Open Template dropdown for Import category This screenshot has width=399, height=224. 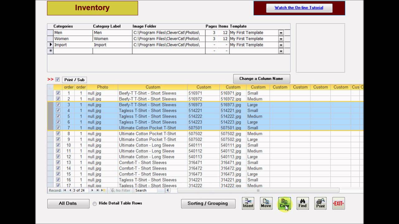click(281, 45)
